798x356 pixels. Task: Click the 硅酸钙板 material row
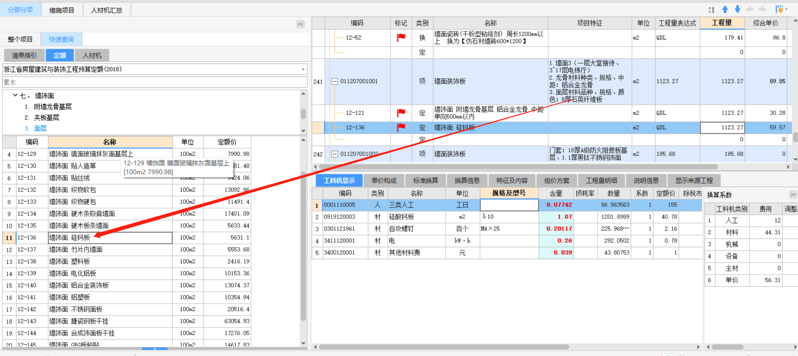click(x=507, y=217)
